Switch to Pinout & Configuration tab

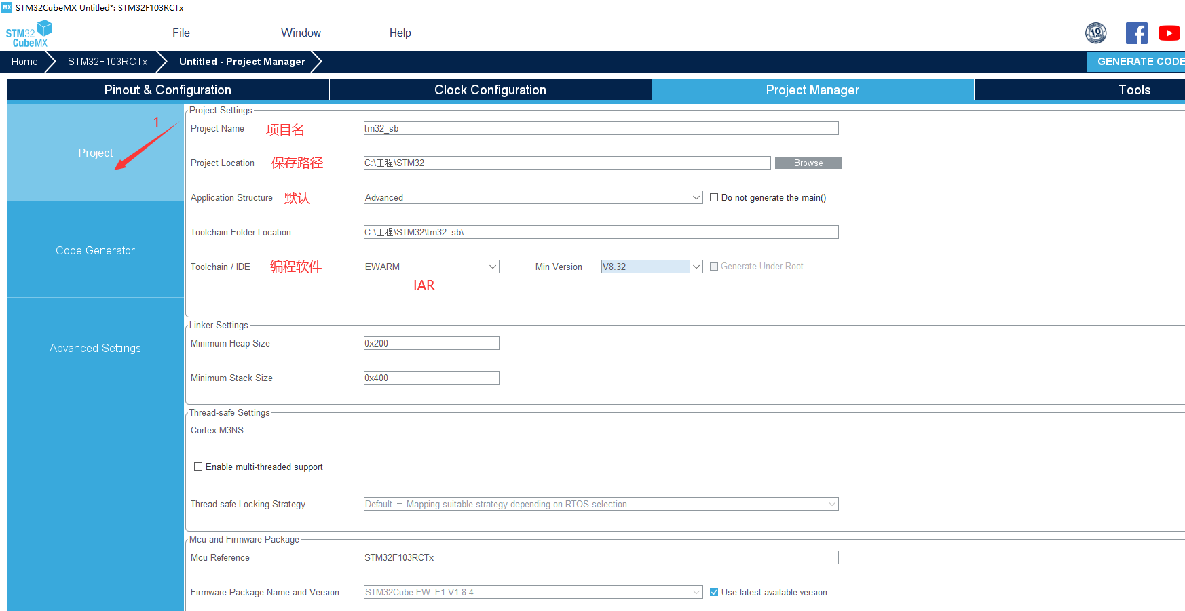168,90
